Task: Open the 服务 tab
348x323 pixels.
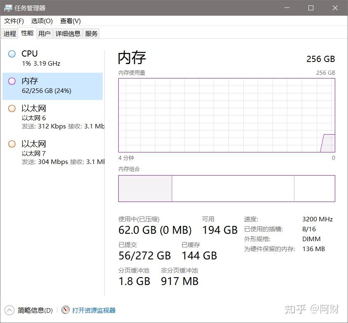Action: [x=91, y=33]
